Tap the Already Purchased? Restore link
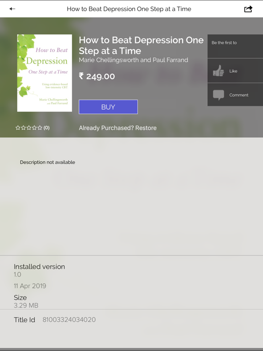Image resolution: width=263 pixels, height=351 pixels. [x=118, y=128]
